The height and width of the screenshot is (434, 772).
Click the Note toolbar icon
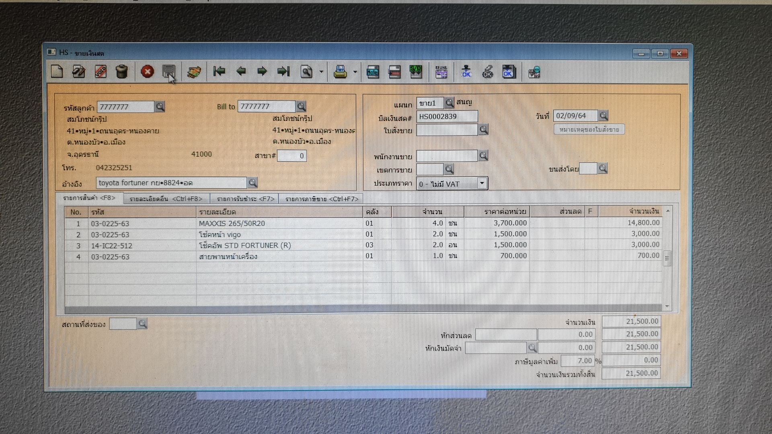[373, 72]
